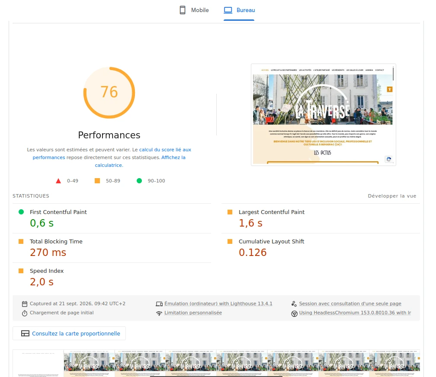This screenshot has width=436, height=377.
Task: Click the devices icon next to Émulation
Action: (x=159, y=304)
